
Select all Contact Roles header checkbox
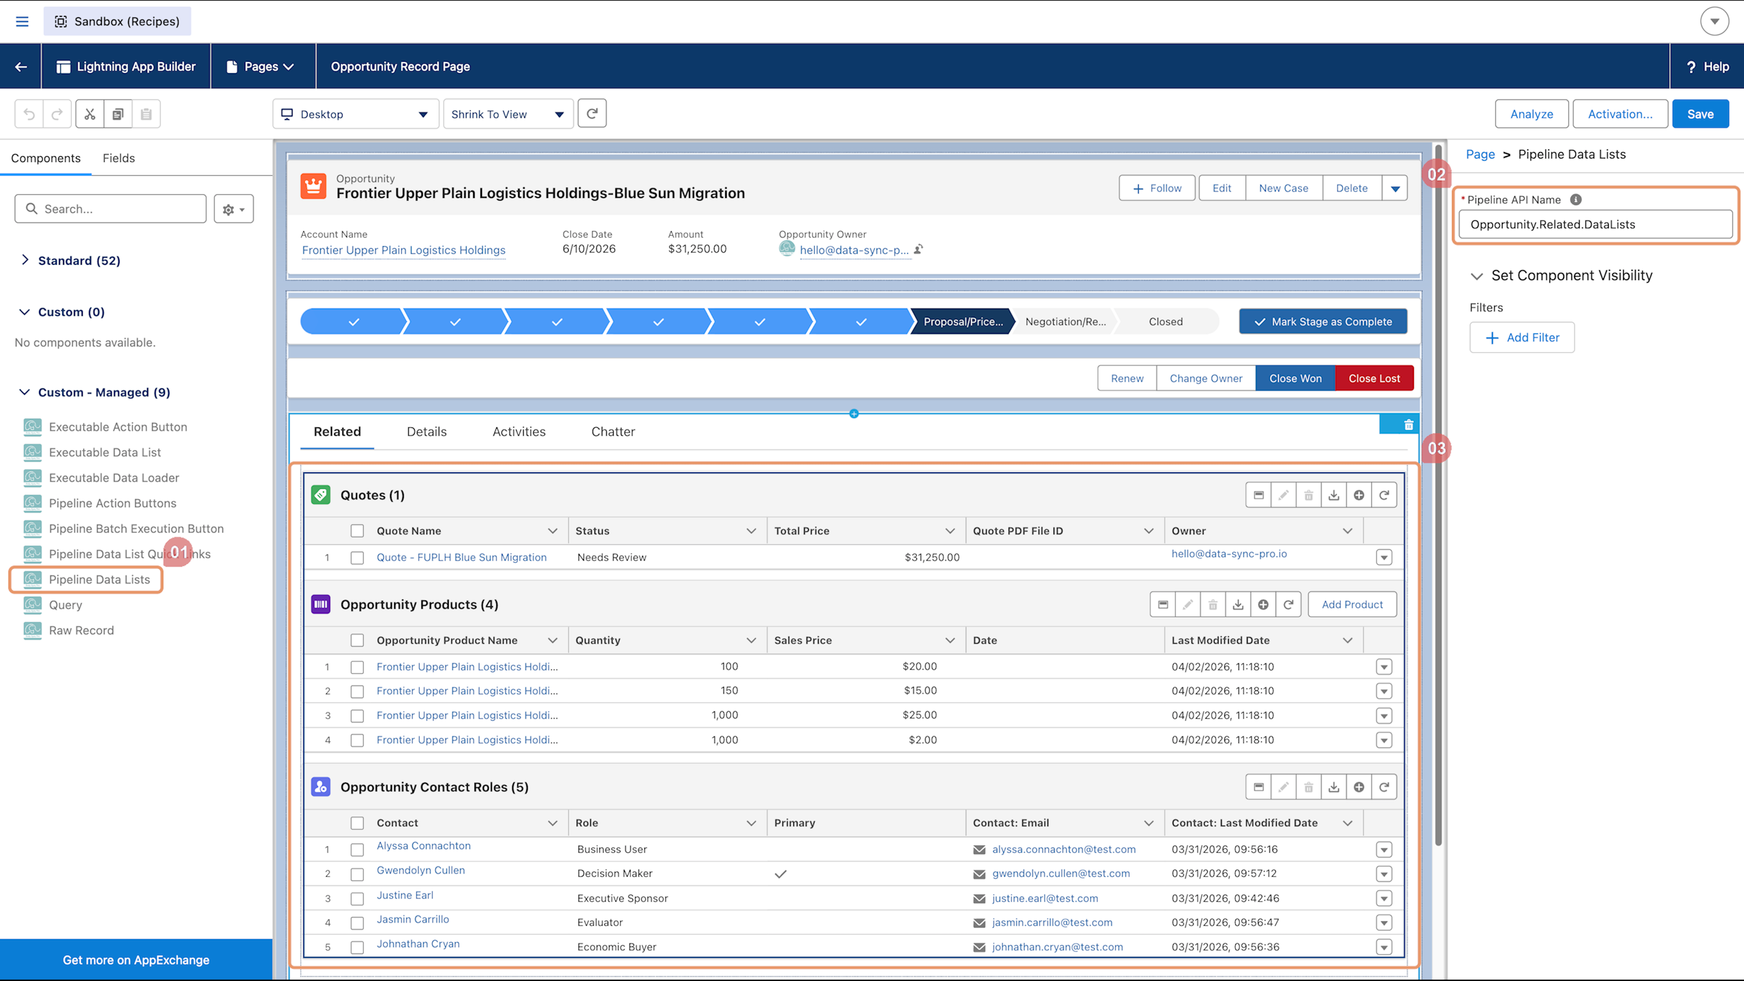coord(357,822)
